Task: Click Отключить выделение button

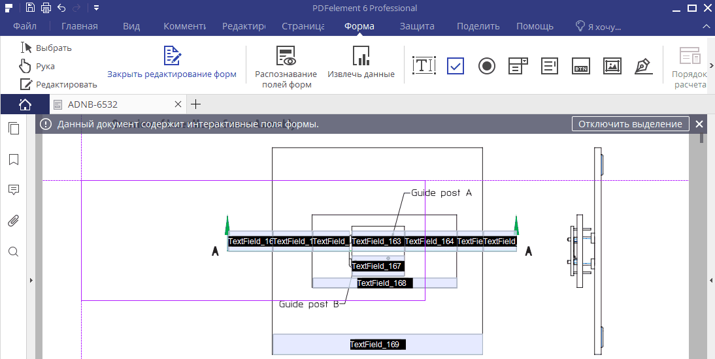Action: point(631,124)
